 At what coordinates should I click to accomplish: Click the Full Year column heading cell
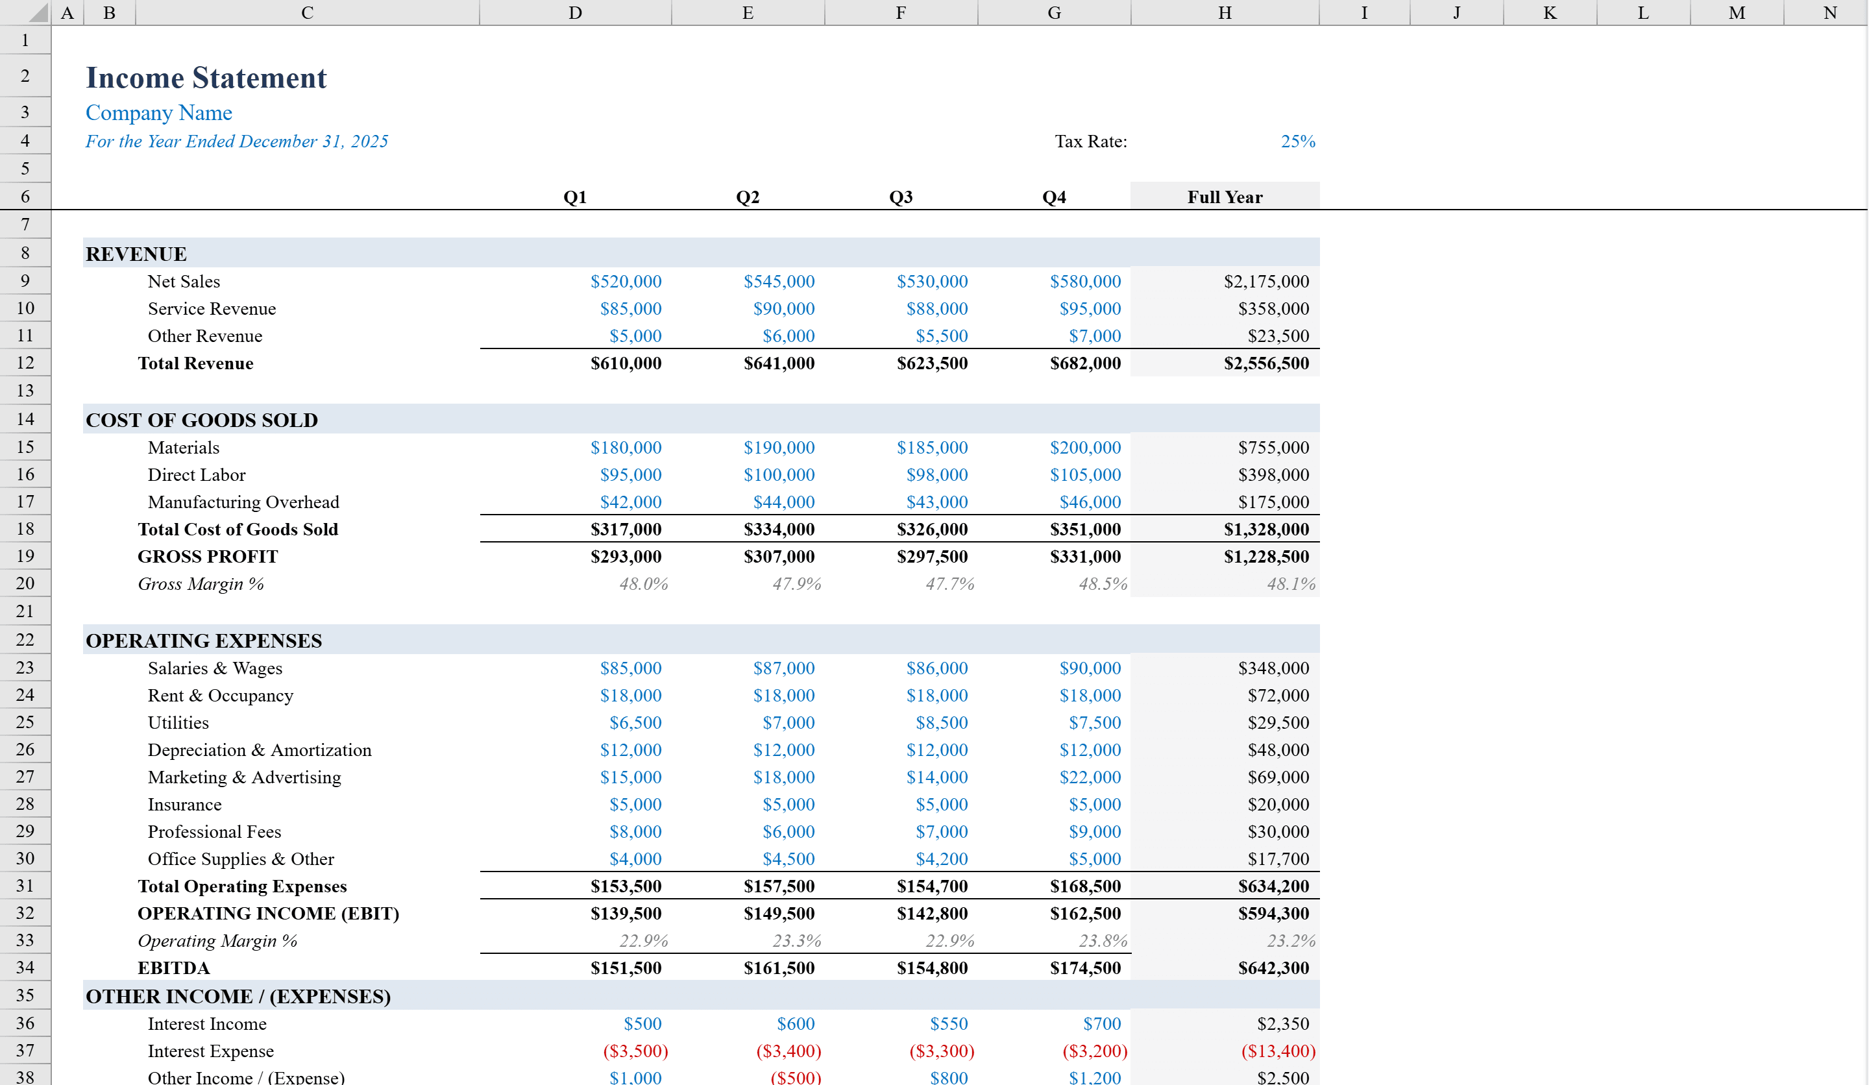pos(1224,197)
